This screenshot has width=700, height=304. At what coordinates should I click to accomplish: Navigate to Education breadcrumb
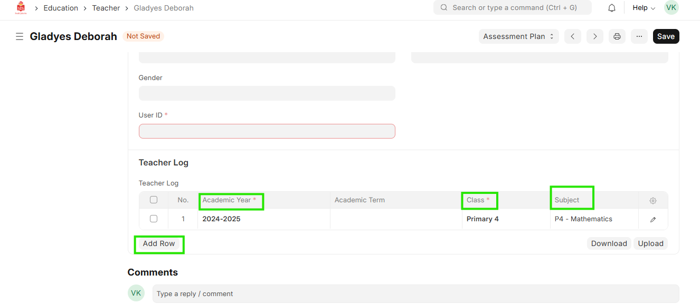(61, 8)
